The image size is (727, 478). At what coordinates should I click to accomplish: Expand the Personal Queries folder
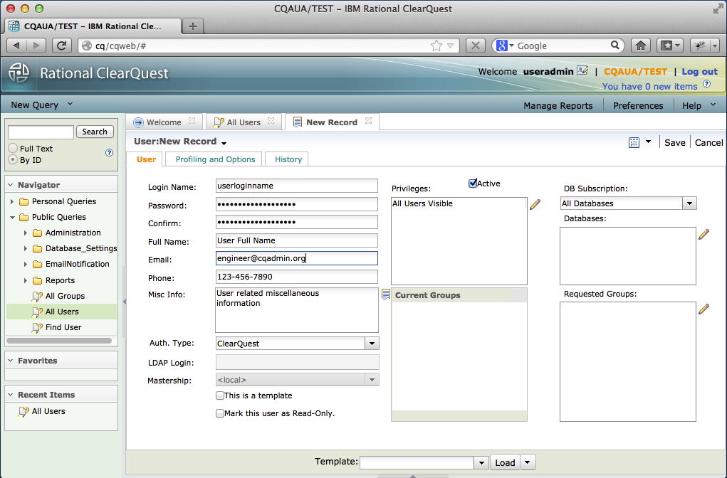pos(12,201)
